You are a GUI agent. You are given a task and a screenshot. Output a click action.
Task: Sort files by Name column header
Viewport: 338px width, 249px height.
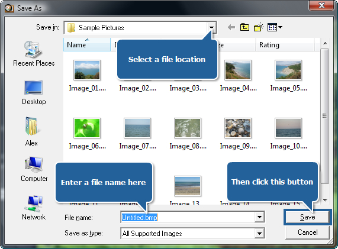(87, 44)
